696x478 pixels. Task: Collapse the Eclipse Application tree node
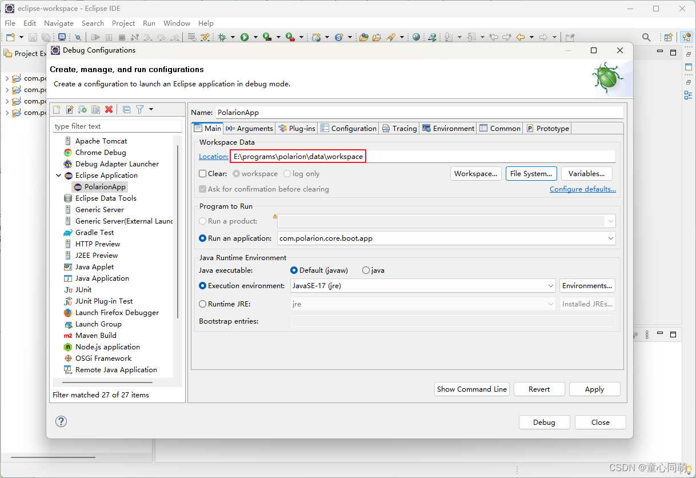58,176
